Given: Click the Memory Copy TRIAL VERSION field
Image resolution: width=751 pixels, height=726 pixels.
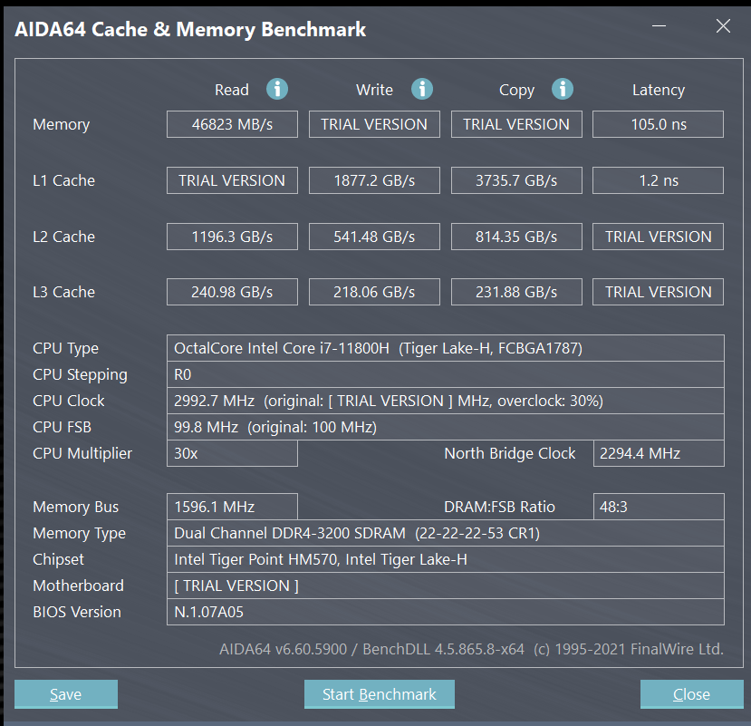Looking at the screenshot, I should 516,124.
